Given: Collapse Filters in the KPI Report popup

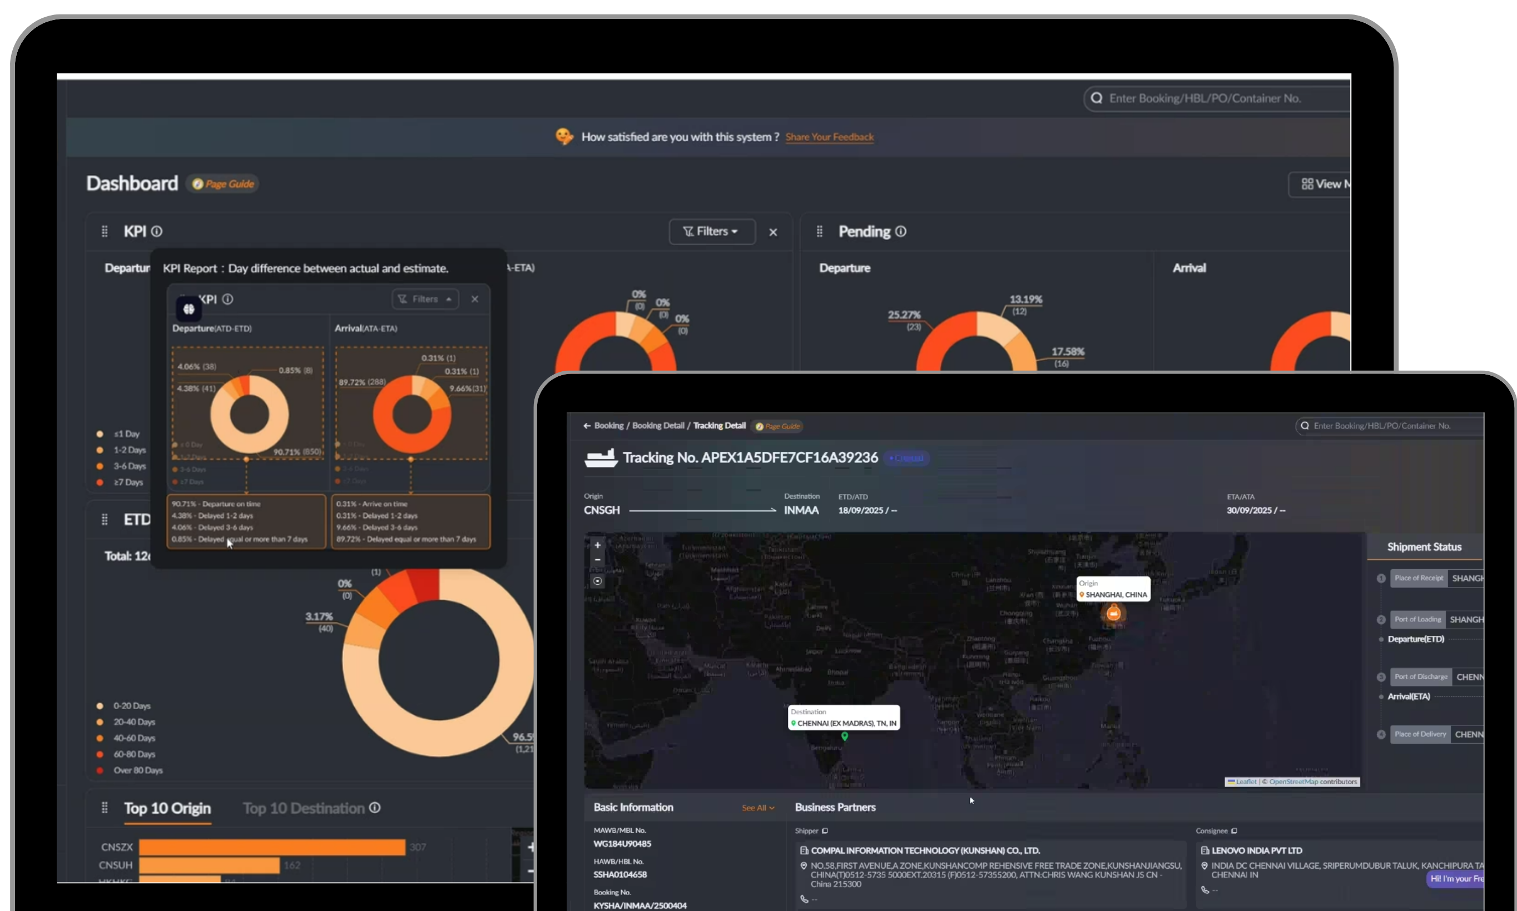Looking at the screenshot, I should 425,299.
